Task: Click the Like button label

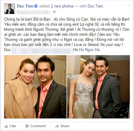Action: pos(13,126)
